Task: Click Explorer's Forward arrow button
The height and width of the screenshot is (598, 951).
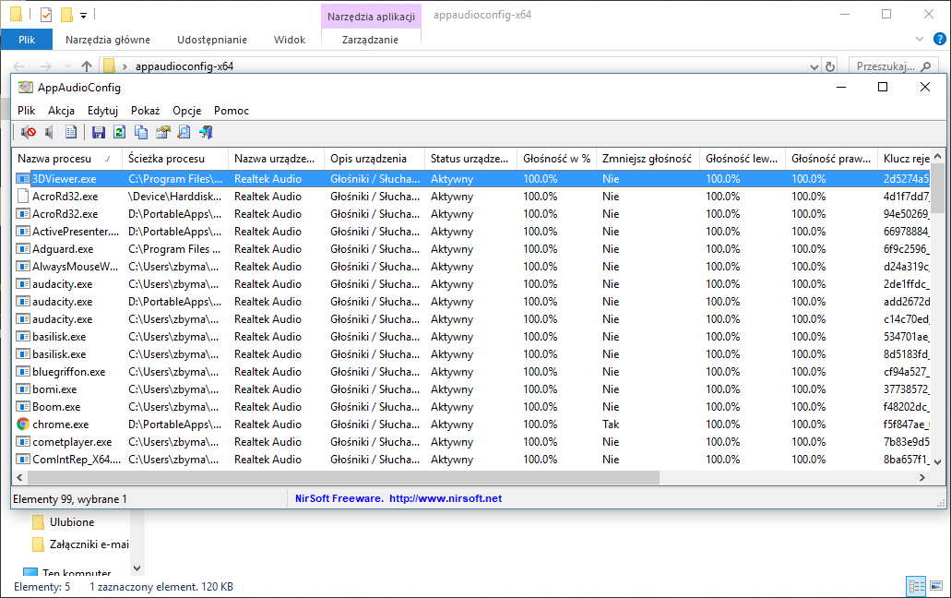Action: coord(45,66)
